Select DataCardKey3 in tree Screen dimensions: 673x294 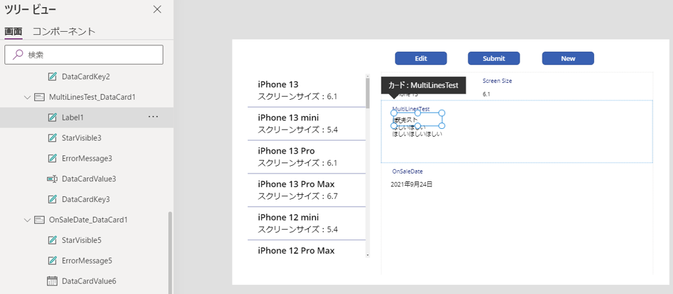click(x=86, y=199)
